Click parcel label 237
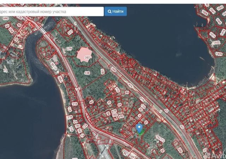 (70, 32)
